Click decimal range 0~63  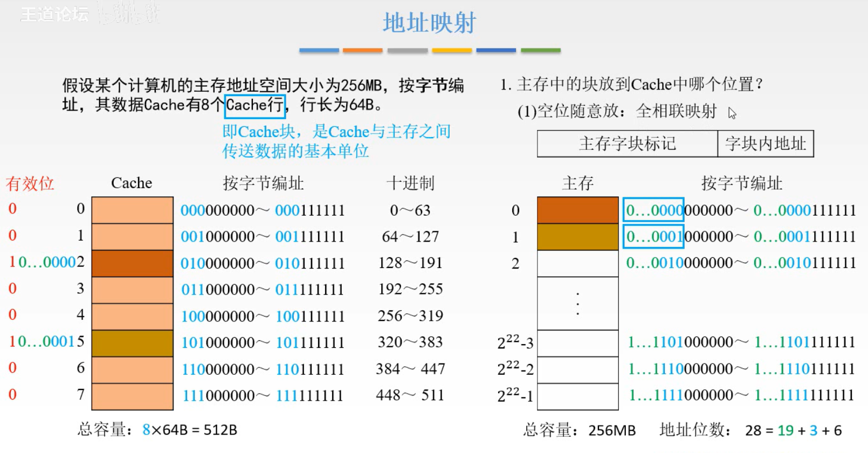click(410, 210)
